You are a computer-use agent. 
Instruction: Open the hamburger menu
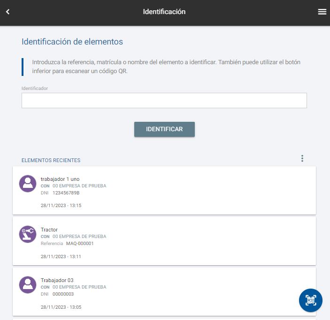coord(322,12)
